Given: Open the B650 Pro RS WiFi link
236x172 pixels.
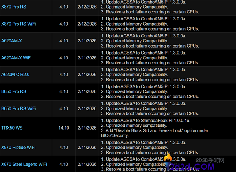Looking at the screenshot, I should (18, 108).
